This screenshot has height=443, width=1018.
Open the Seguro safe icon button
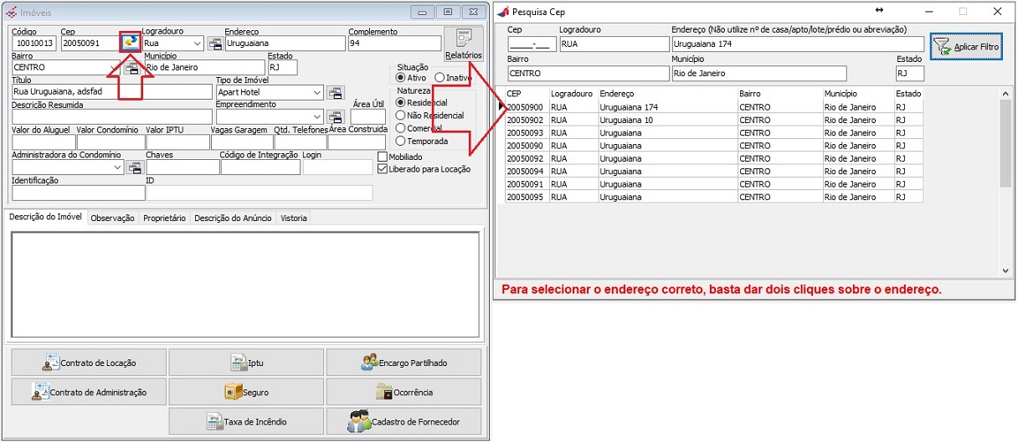246,392
